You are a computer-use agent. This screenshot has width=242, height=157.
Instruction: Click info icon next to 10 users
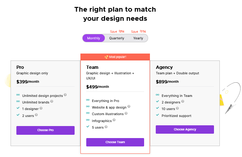tap(177, 108)
